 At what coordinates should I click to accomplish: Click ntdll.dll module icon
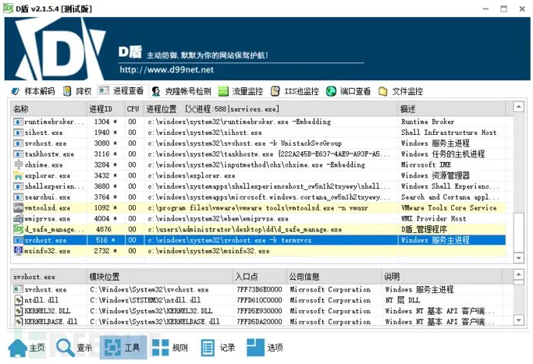19,300
